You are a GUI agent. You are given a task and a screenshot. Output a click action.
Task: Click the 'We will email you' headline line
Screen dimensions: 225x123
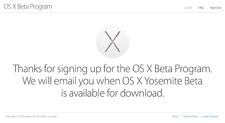112,81
